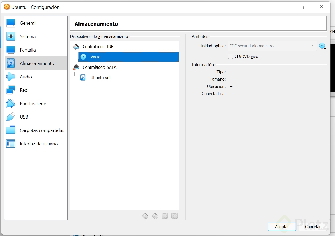335x236 pixels.
Task: Click the Tamaño information label
Action: [x=218, y=79]
